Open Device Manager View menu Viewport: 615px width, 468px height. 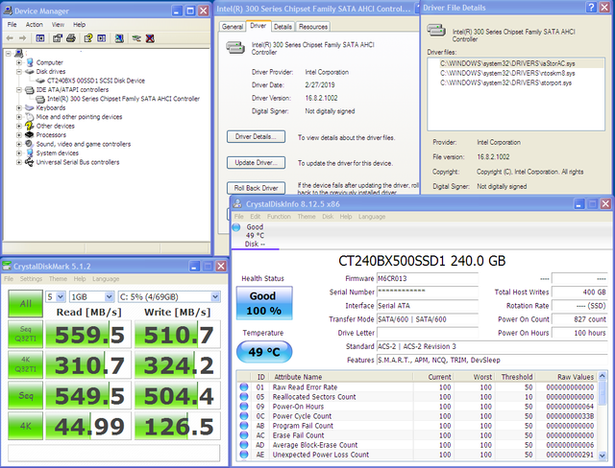click(x=58, y=24)
